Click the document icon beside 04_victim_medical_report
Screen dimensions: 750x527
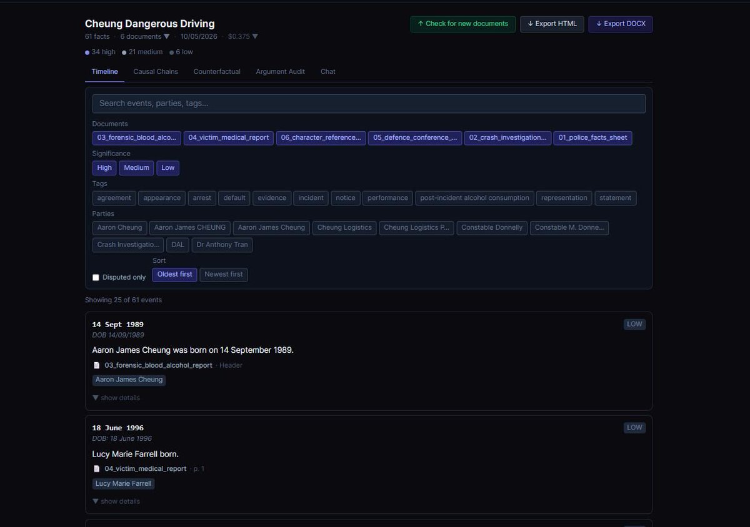[x=96, y=468]
